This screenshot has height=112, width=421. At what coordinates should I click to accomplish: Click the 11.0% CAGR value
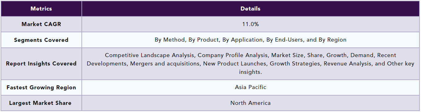pos(250,24)
